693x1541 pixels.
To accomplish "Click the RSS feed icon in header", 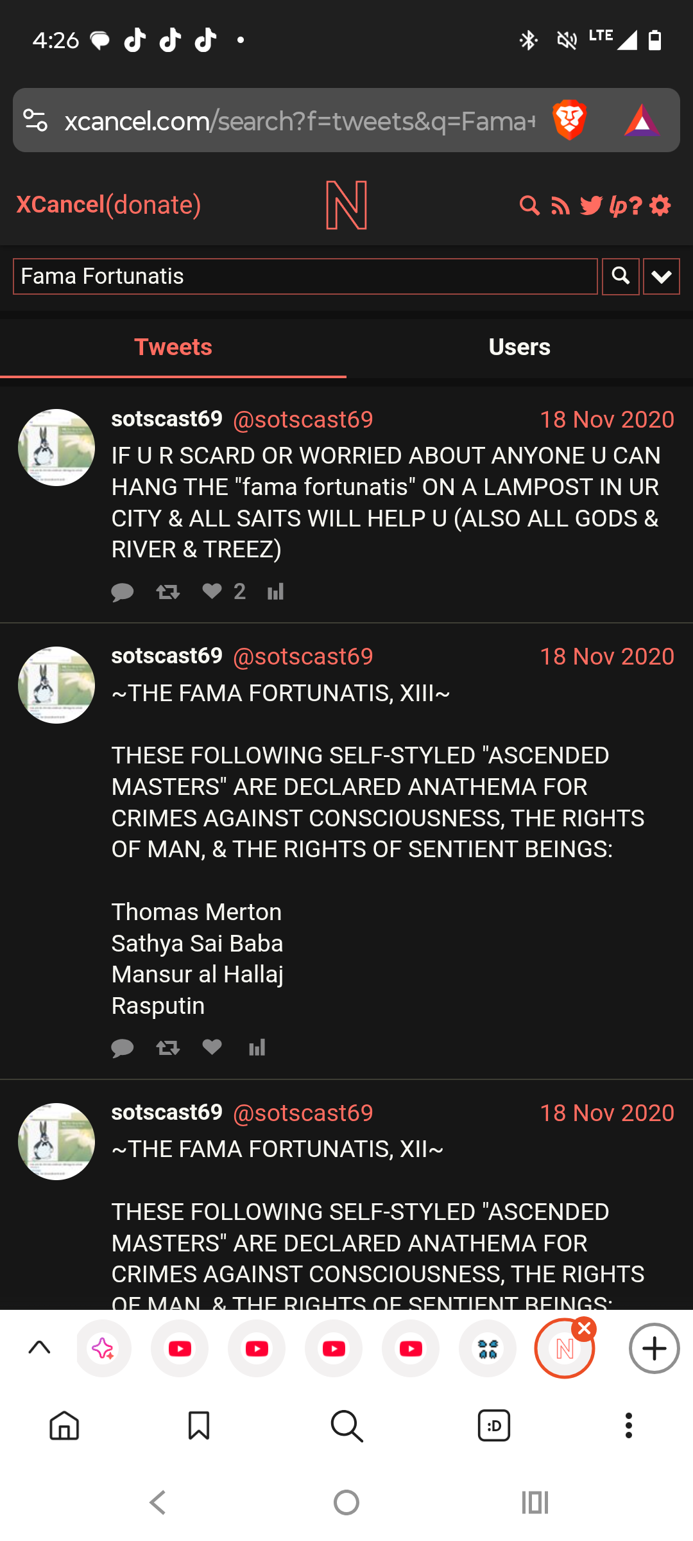I will pos(560,205).
